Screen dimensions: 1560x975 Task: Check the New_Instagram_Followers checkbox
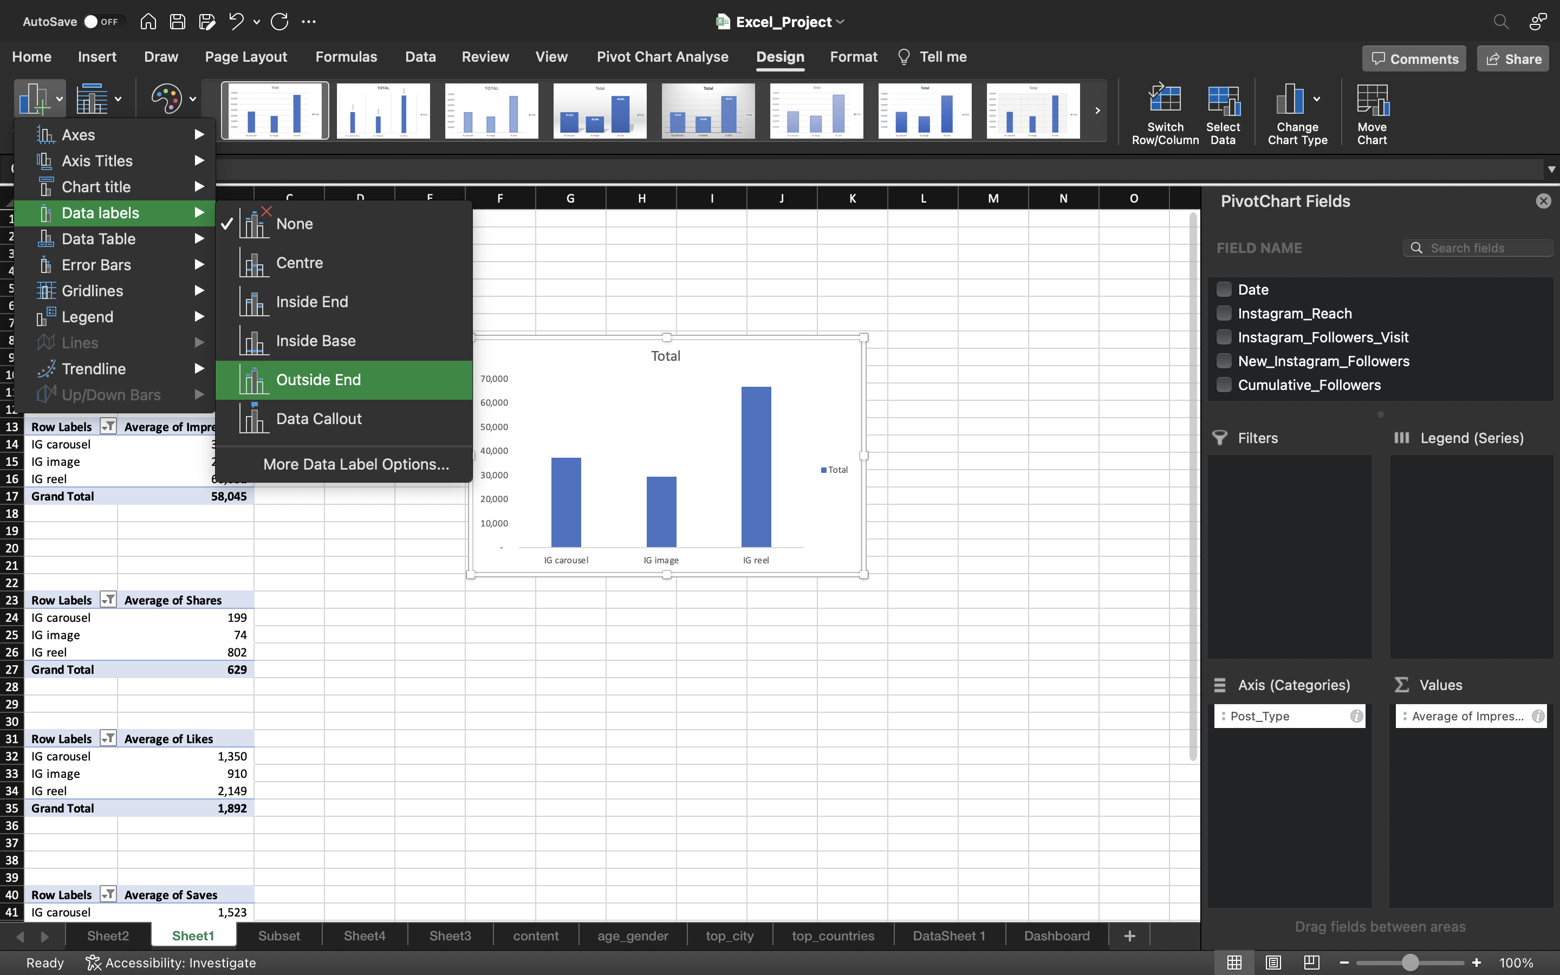pyautogui.click(x=1223, y=360)
